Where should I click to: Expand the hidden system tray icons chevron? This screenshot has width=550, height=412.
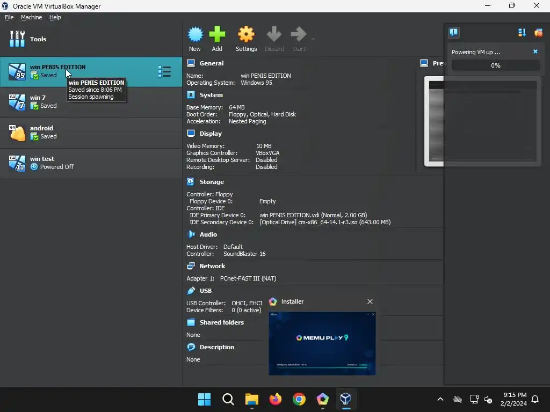(x=440, y=399)
